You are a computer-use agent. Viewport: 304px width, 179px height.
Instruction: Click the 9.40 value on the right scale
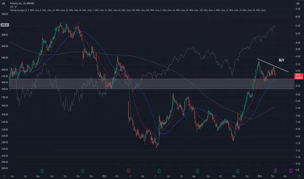pos(297,170)
